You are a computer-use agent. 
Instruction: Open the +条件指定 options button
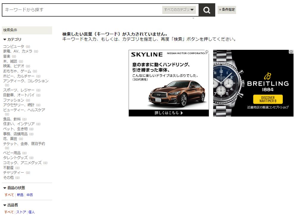pos(227,10)
